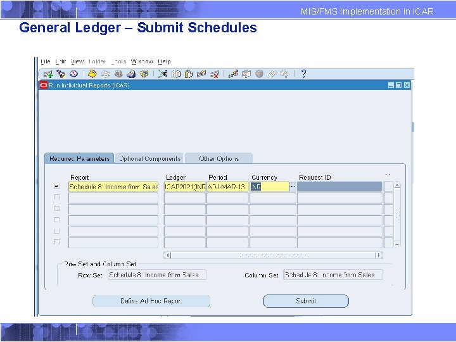Click the Paste toolbar icon

point(189,74)
